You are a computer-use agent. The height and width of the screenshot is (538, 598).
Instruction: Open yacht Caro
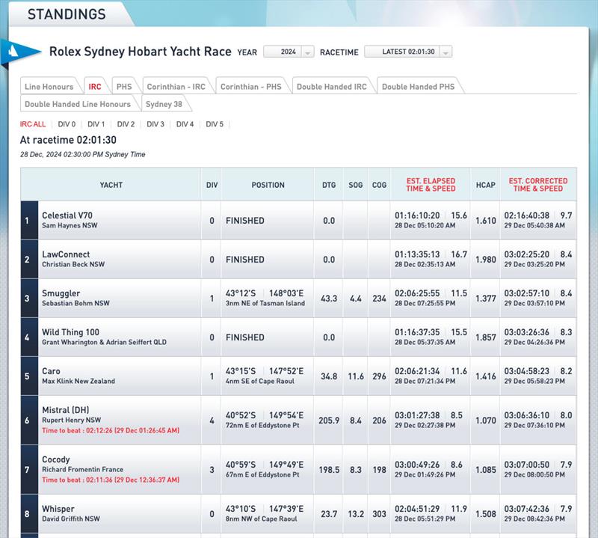point(51,371)
